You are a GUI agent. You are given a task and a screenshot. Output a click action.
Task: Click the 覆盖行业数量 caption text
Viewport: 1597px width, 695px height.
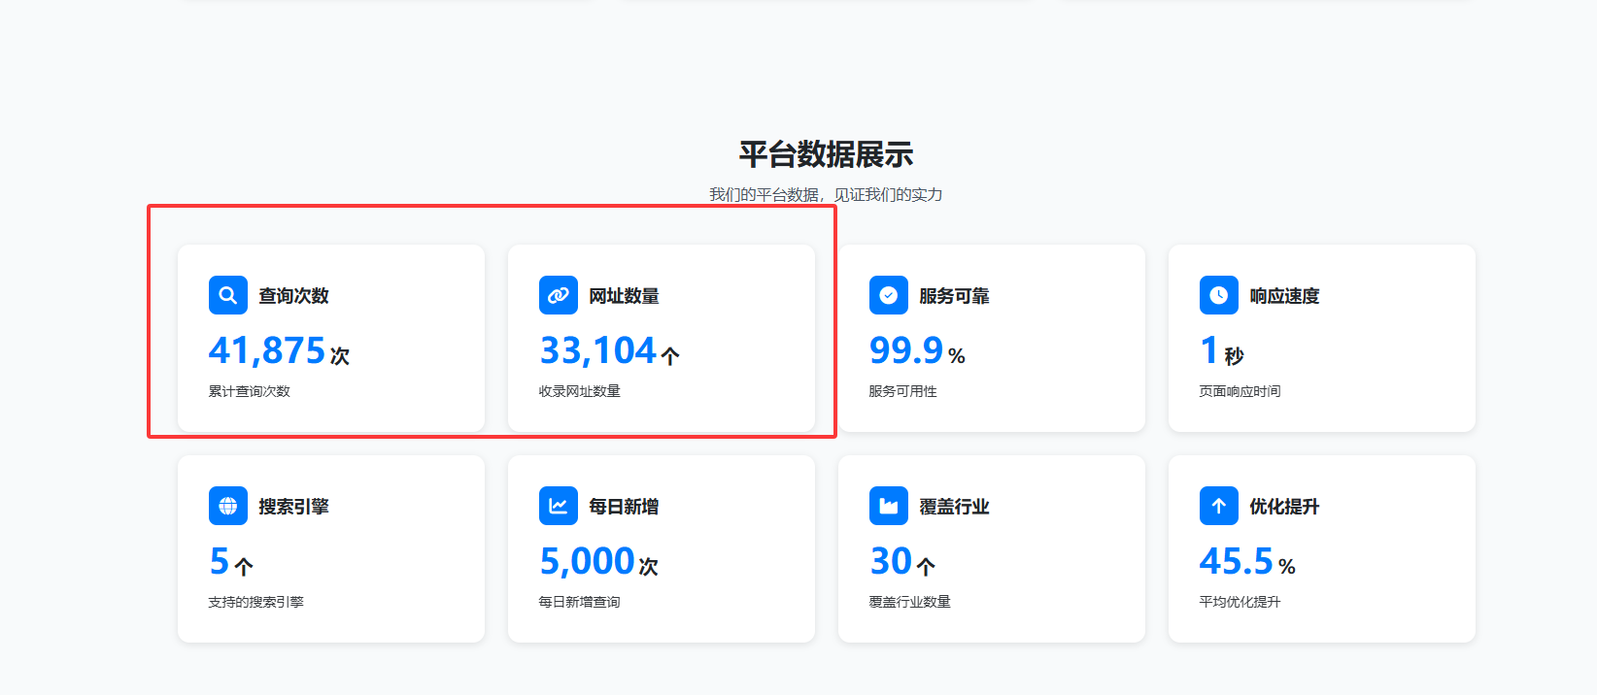point(909,602)
